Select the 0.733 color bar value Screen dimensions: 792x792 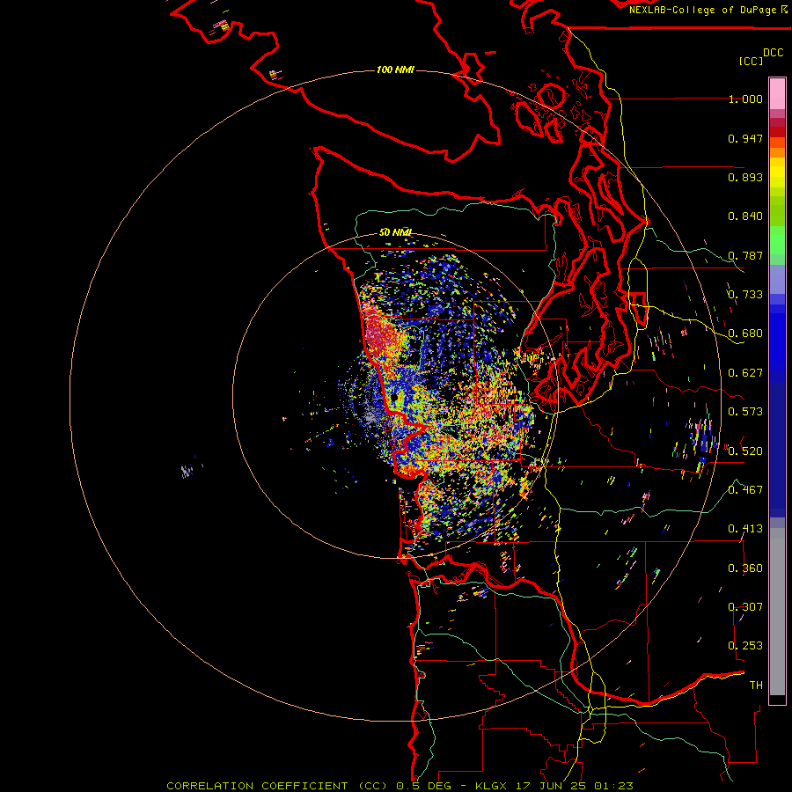pos(745,295)
